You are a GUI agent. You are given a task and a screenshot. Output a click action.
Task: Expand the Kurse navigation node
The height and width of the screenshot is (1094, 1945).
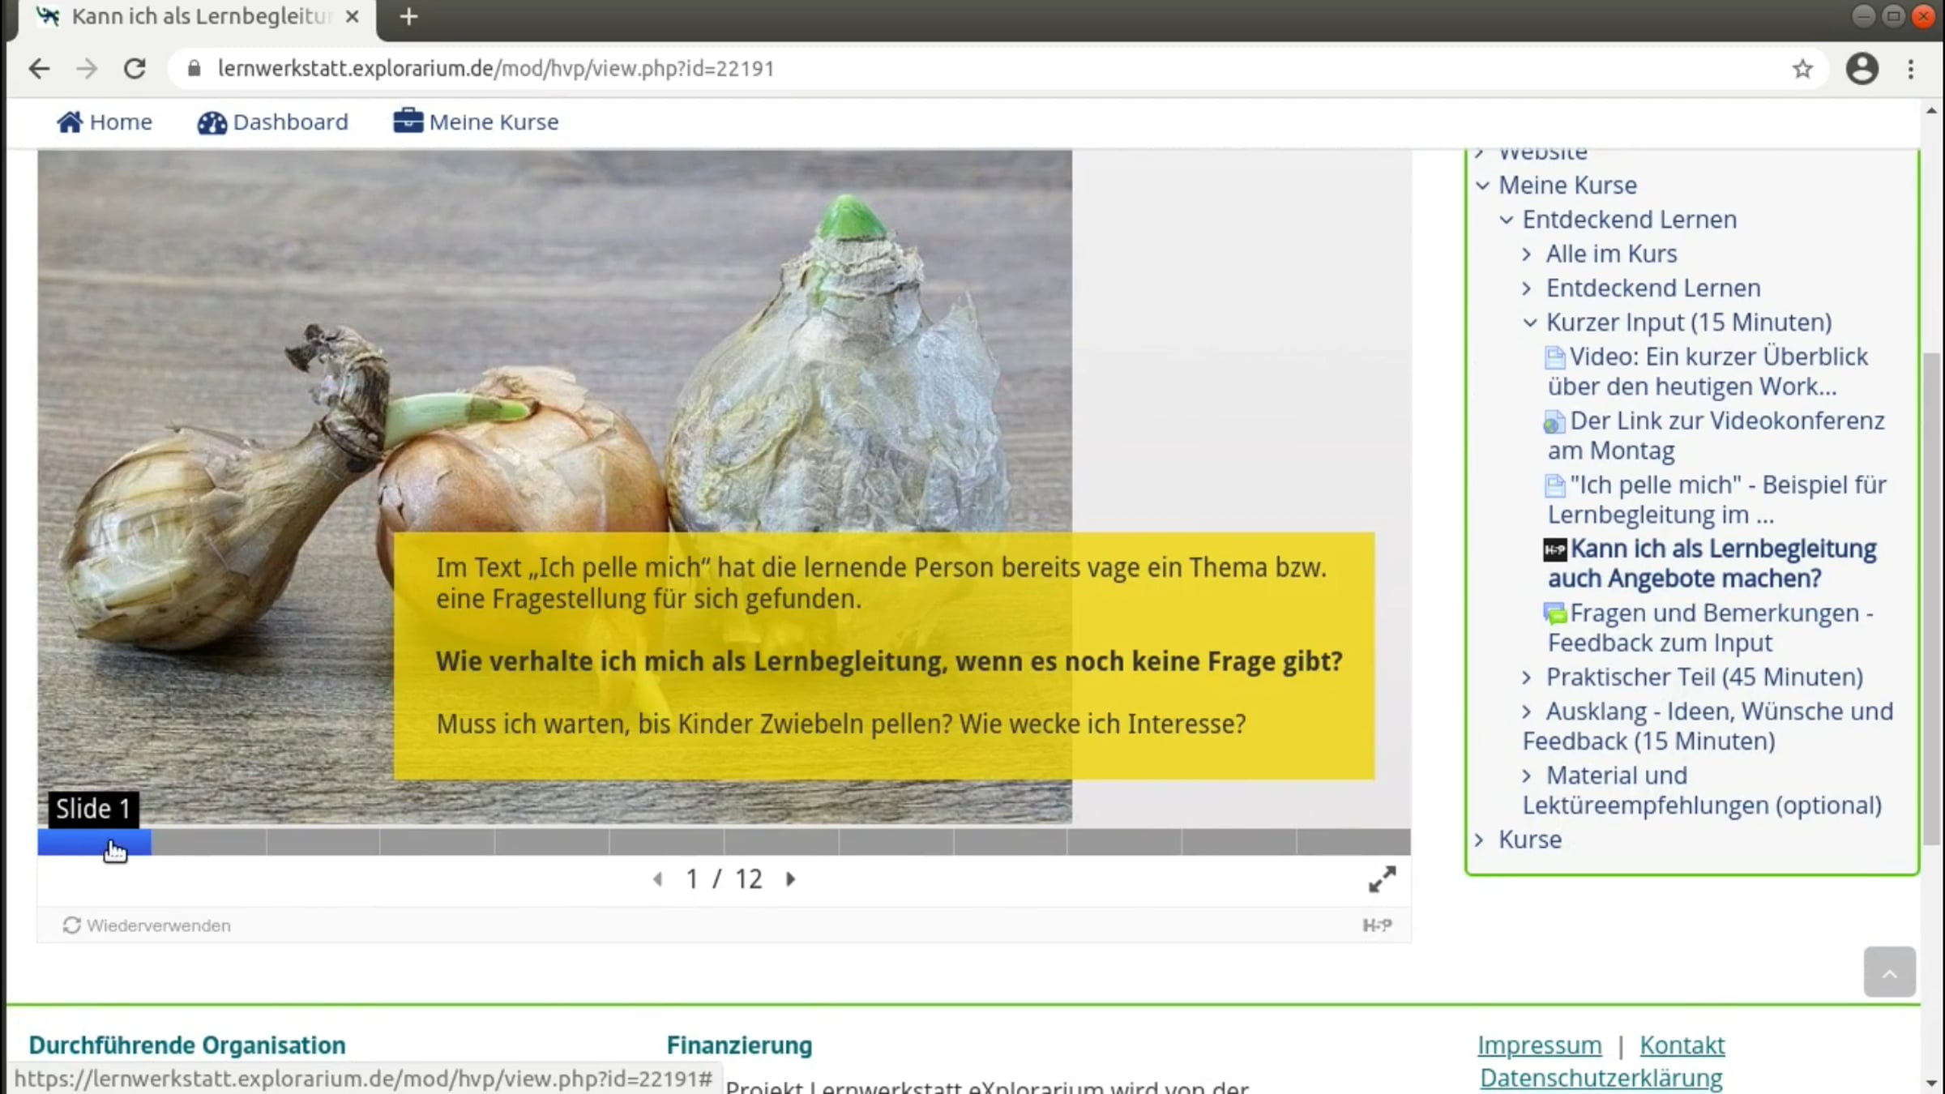click(x=1480, y=840)
